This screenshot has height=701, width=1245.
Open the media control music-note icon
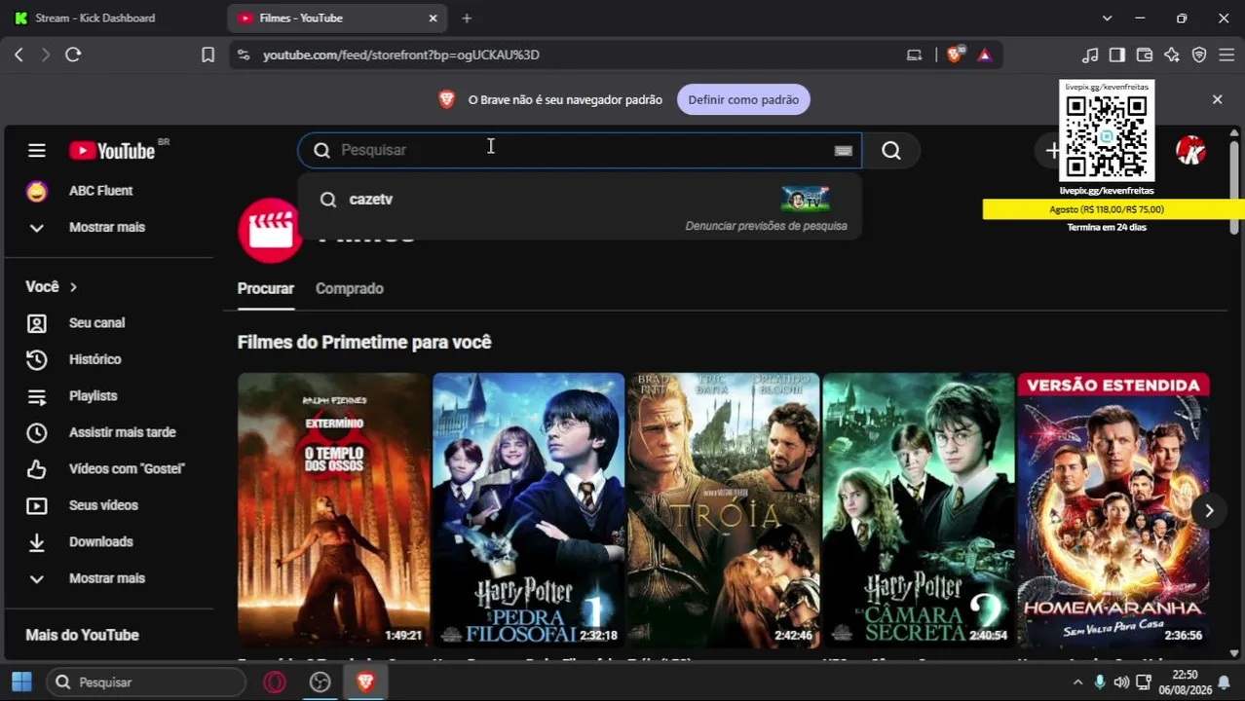(x=1090, y=55)
